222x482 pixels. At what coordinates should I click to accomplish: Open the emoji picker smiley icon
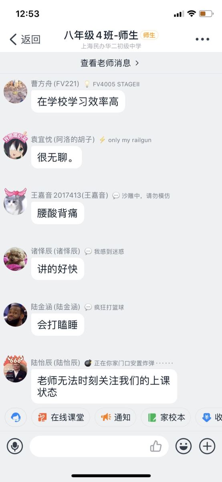[x=184, y=446]
